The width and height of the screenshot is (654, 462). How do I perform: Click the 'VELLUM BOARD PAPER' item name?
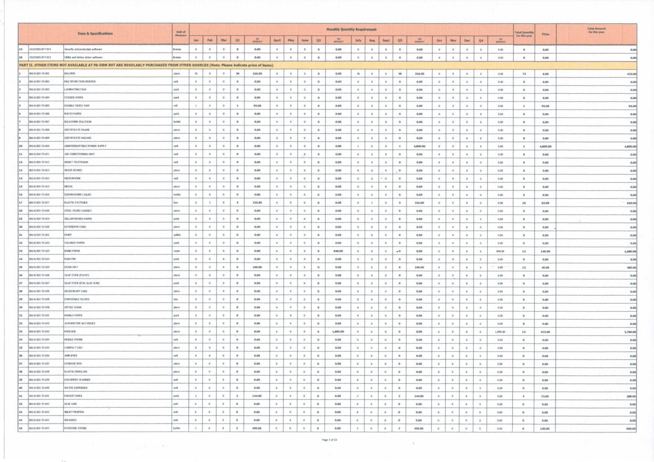pos(78,219)
